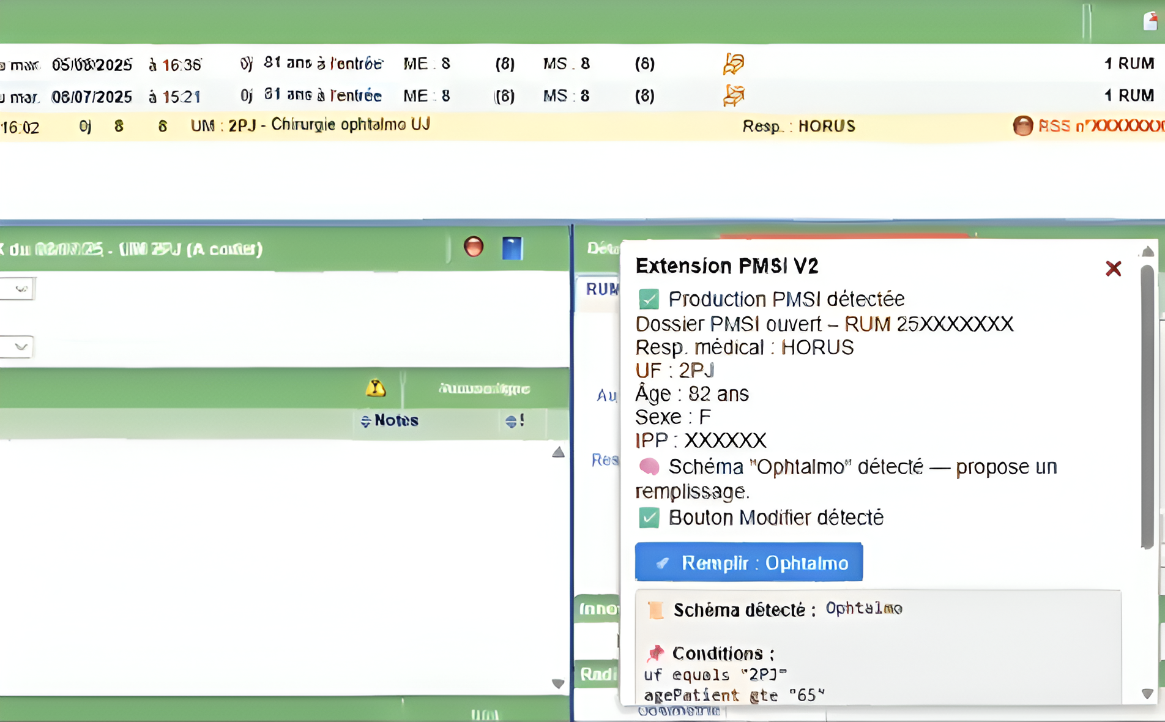Click the red pin icon beside Conditions
1165x722 pixels.
click(x=655, y=653)
